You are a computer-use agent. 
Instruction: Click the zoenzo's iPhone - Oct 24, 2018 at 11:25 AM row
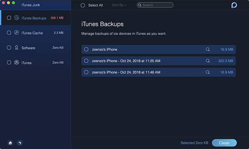coord(159,61)
